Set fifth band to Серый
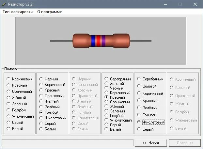 coord(145,129)
